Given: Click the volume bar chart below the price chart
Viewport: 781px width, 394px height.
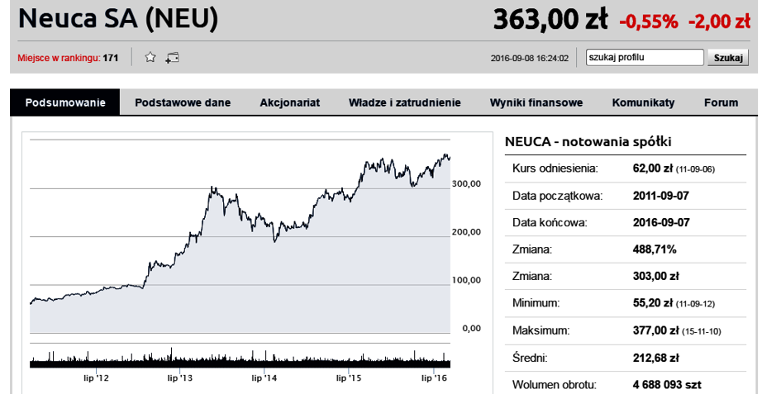Looking at the screenshot, I should [x=240, y=358].
